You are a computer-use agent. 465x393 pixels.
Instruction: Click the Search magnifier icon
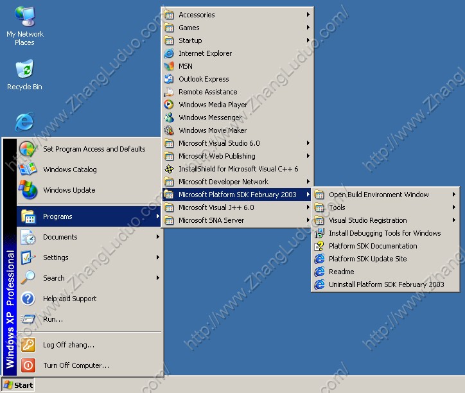point(28,278)
